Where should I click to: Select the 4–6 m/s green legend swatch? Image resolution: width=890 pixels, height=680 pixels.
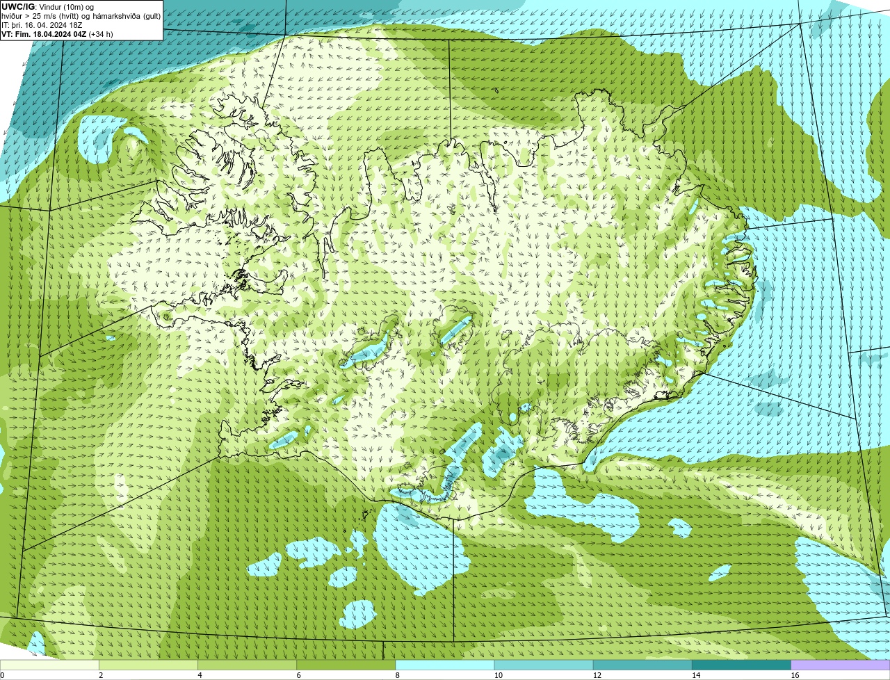click(x=247, y=665)
